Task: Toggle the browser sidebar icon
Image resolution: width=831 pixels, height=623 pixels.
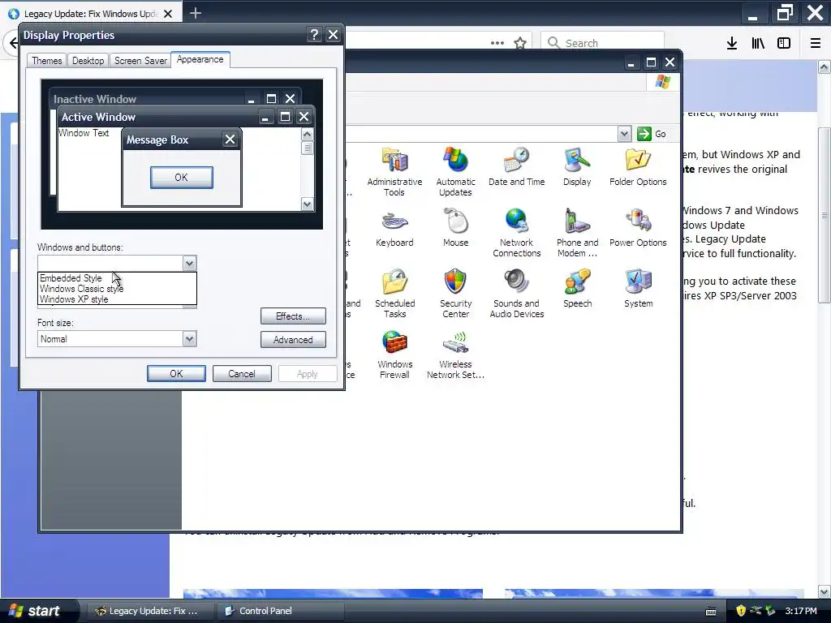Action: pyautogui.click(x=784, y=44)
